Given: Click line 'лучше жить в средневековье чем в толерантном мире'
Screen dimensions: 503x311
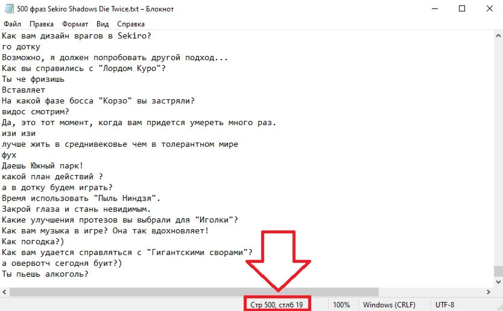Looking at the screenshot, I should point(120,144).
